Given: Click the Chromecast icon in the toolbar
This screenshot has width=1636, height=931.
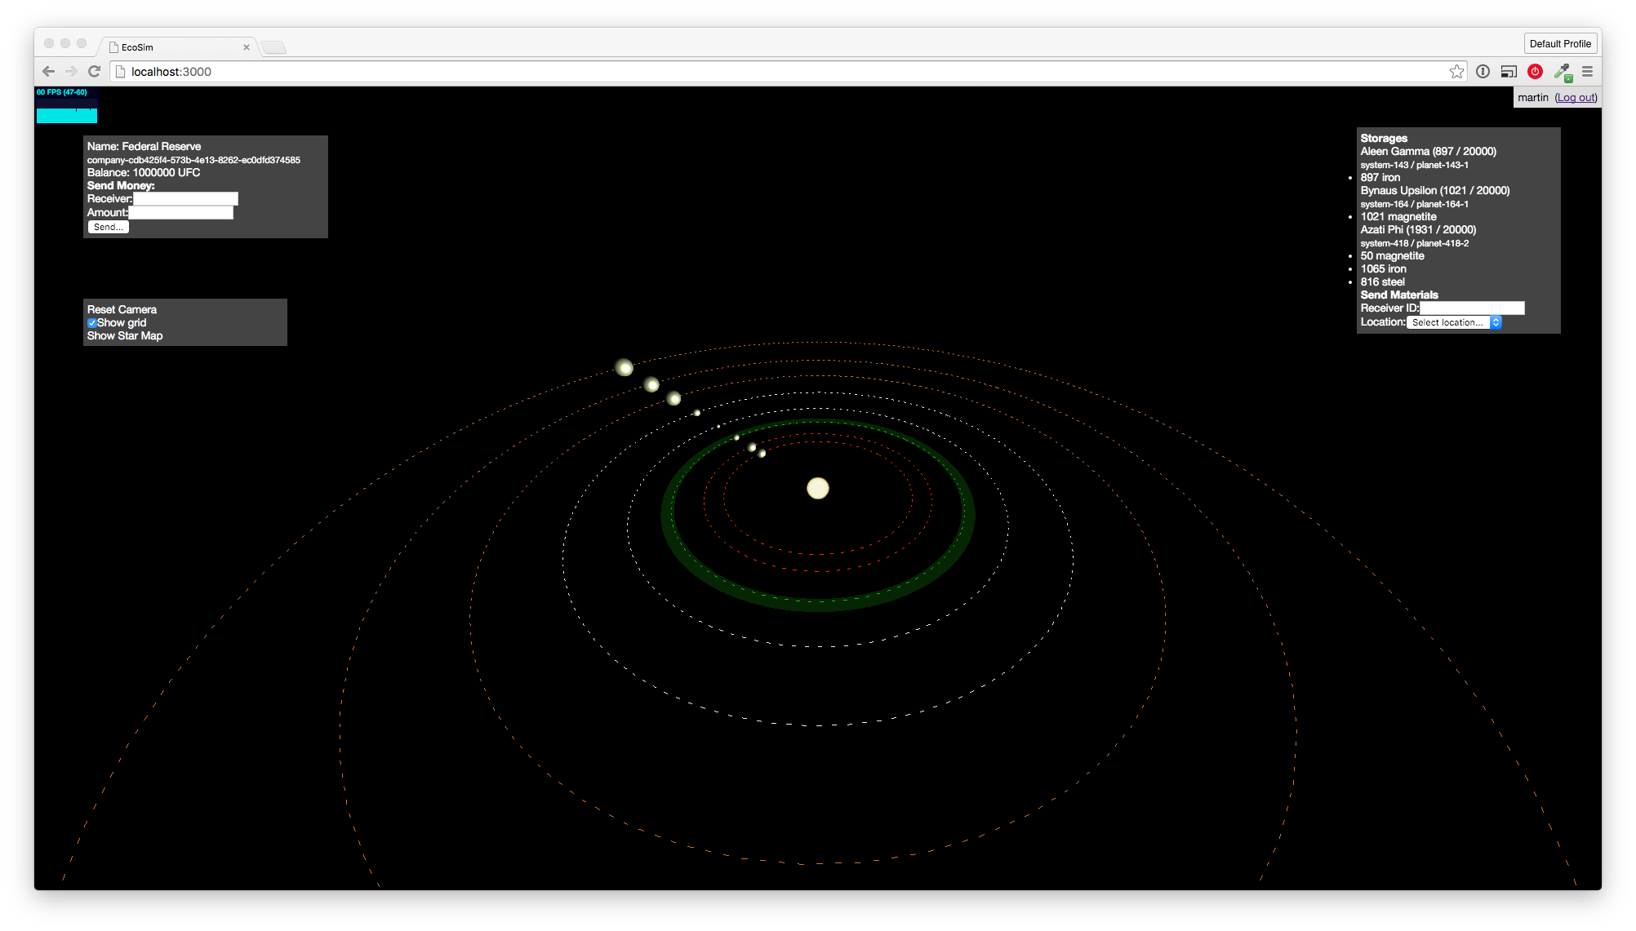Looking at the screenshot, I should point(1509,71).
